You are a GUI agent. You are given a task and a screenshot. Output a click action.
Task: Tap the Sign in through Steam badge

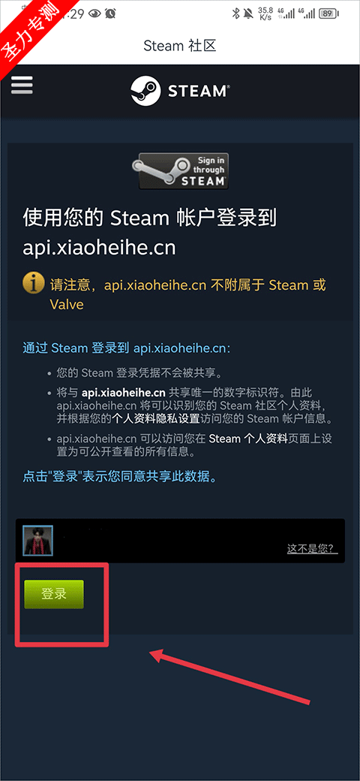tap(180, 171)
